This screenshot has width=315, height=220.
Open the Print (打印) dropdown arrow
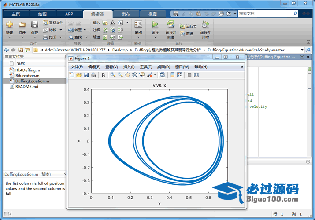[61, 37]
